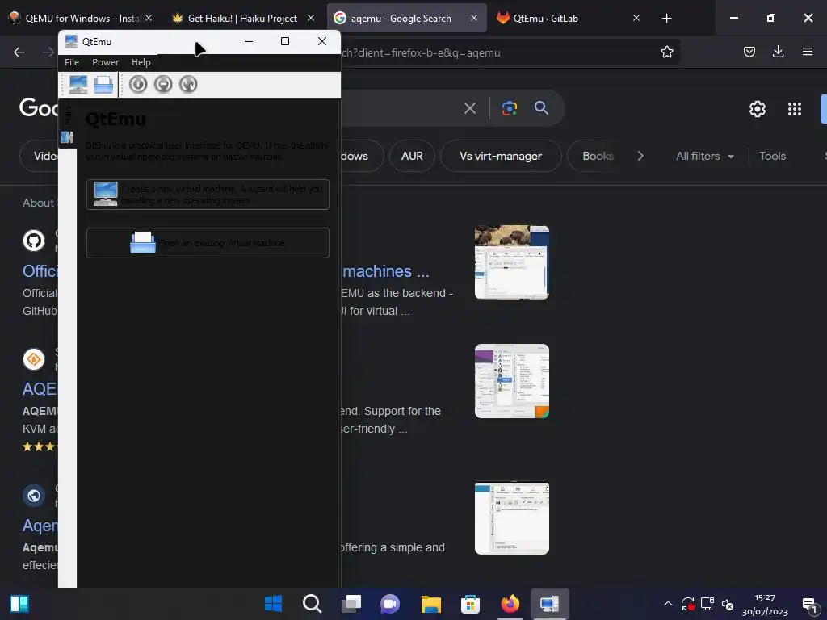This screenshot has width=827, height=620.
Task: Open the Chat app on the taskbar
Action: pos(390,604)
